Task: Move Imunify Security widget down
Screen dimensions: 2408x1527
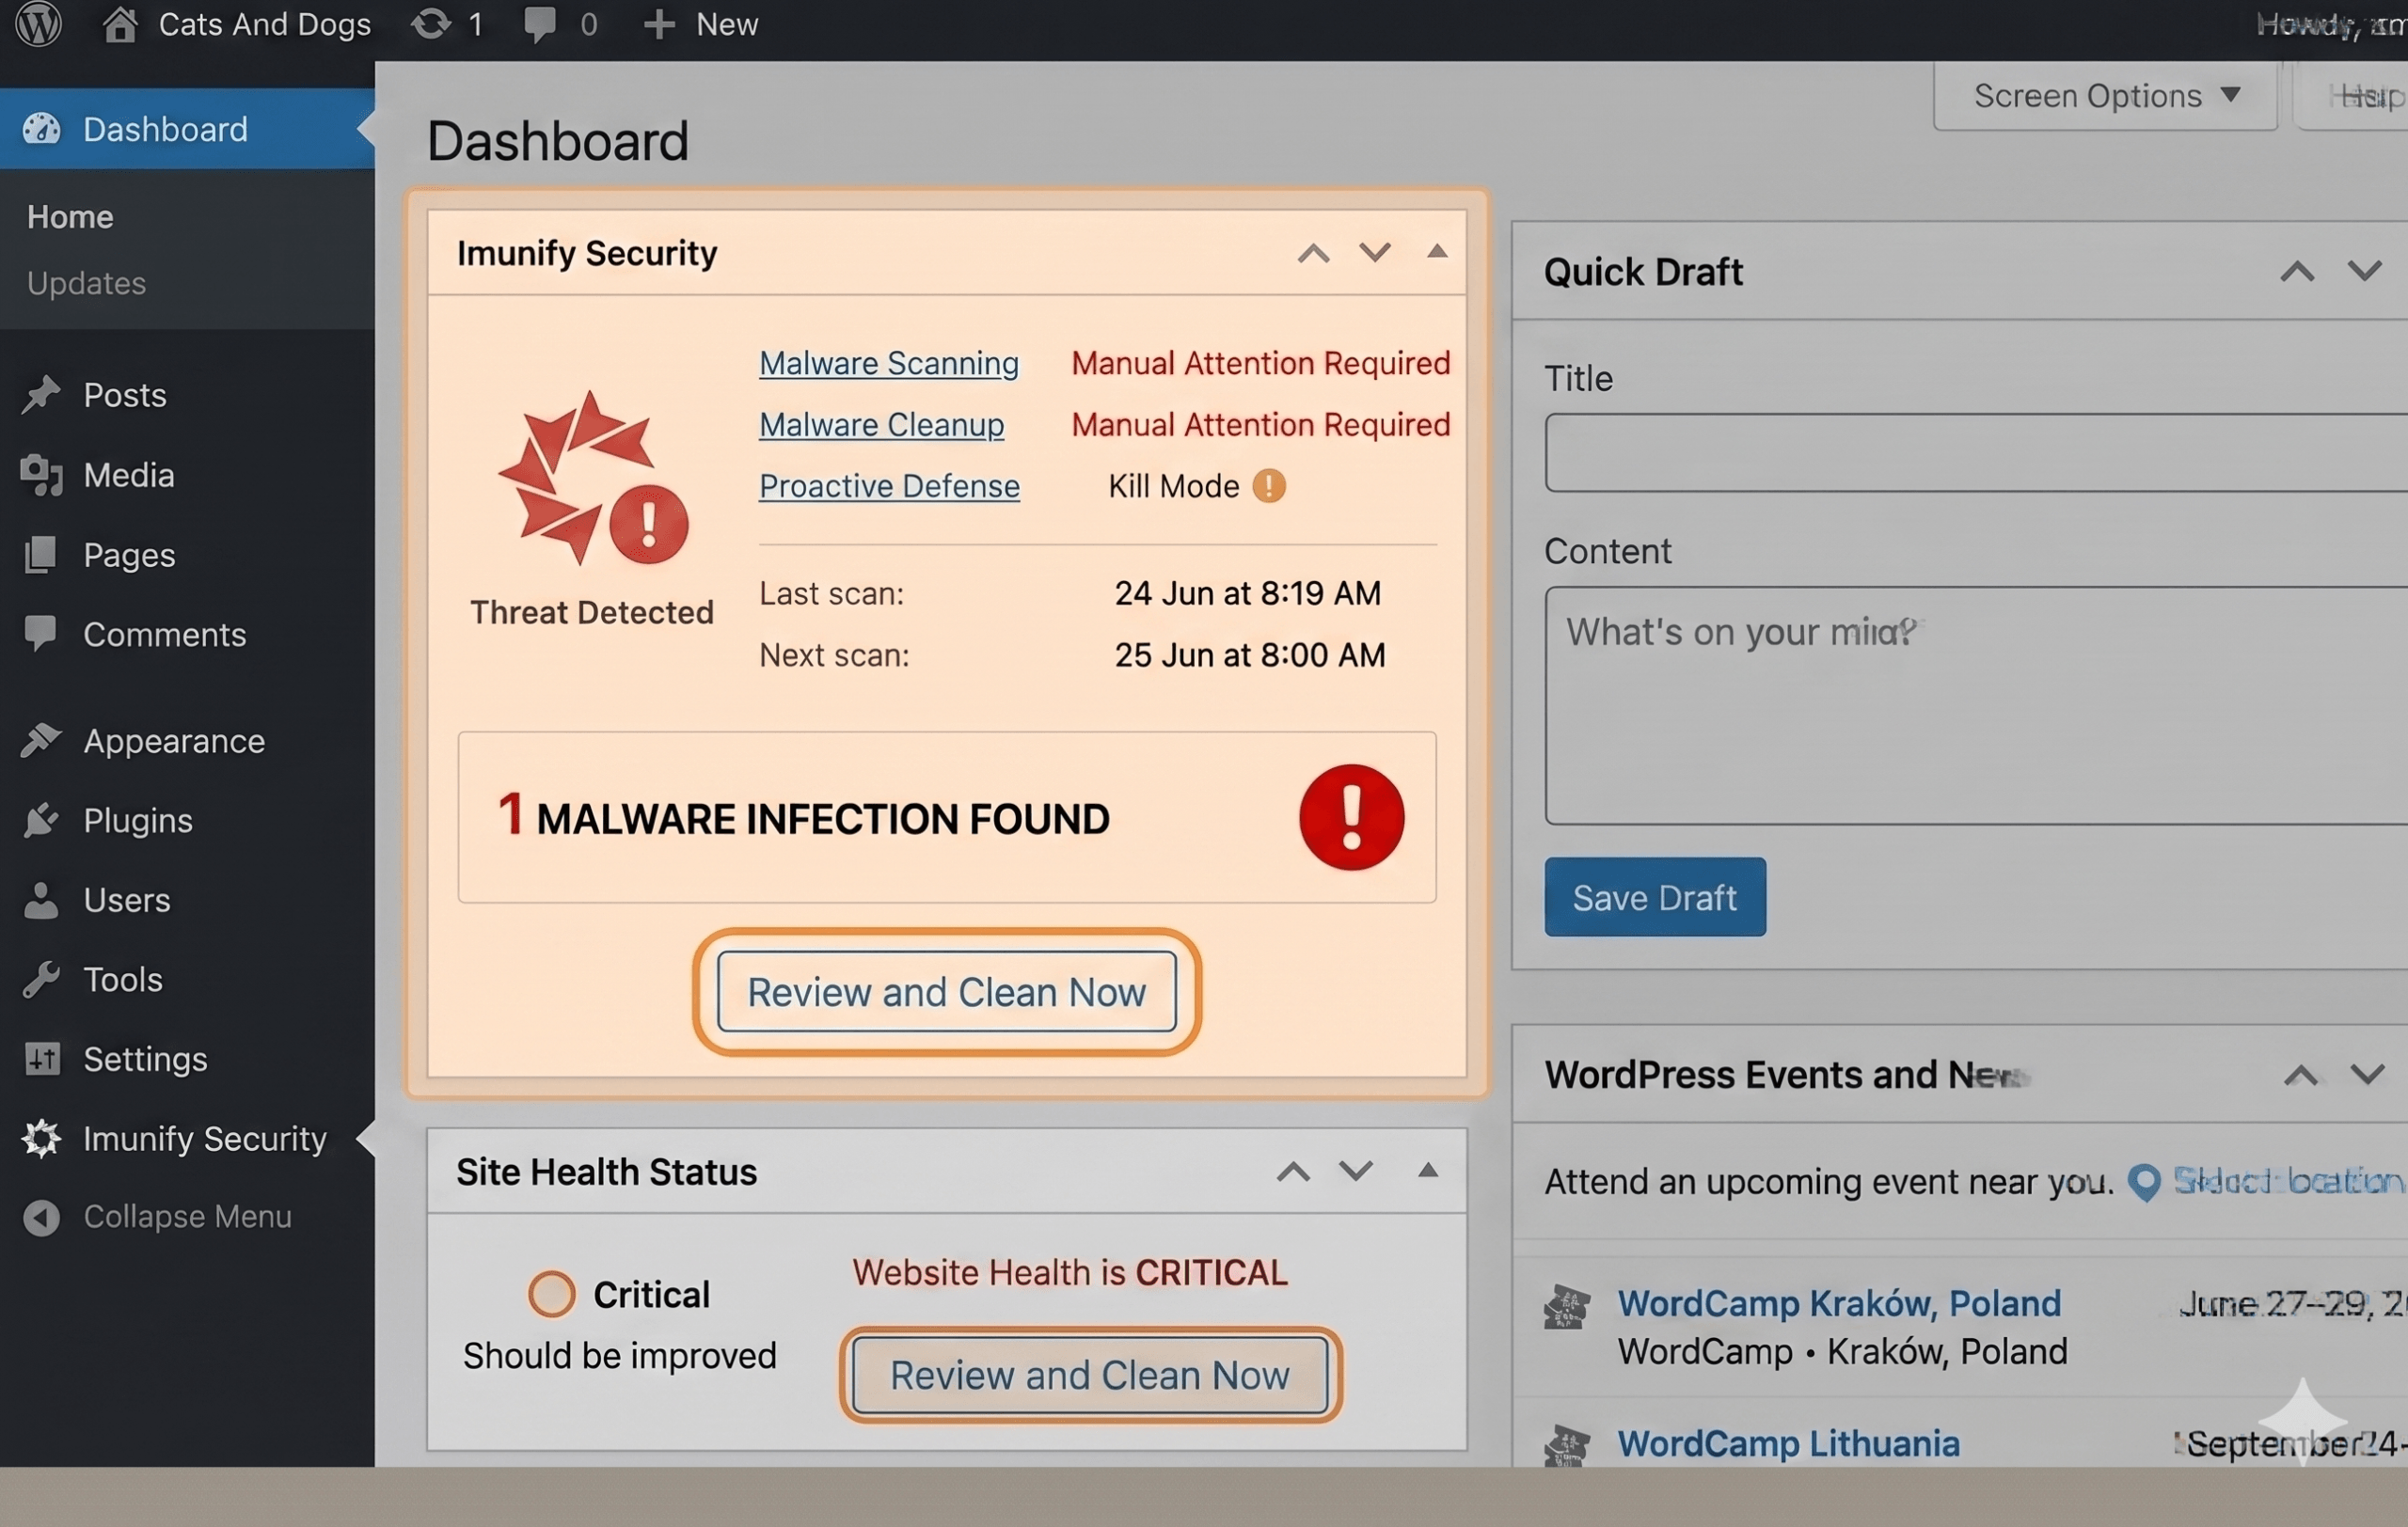Action: coord(1375,253)
